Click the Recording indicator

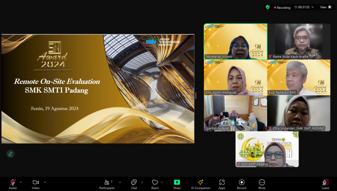point(282,7)
